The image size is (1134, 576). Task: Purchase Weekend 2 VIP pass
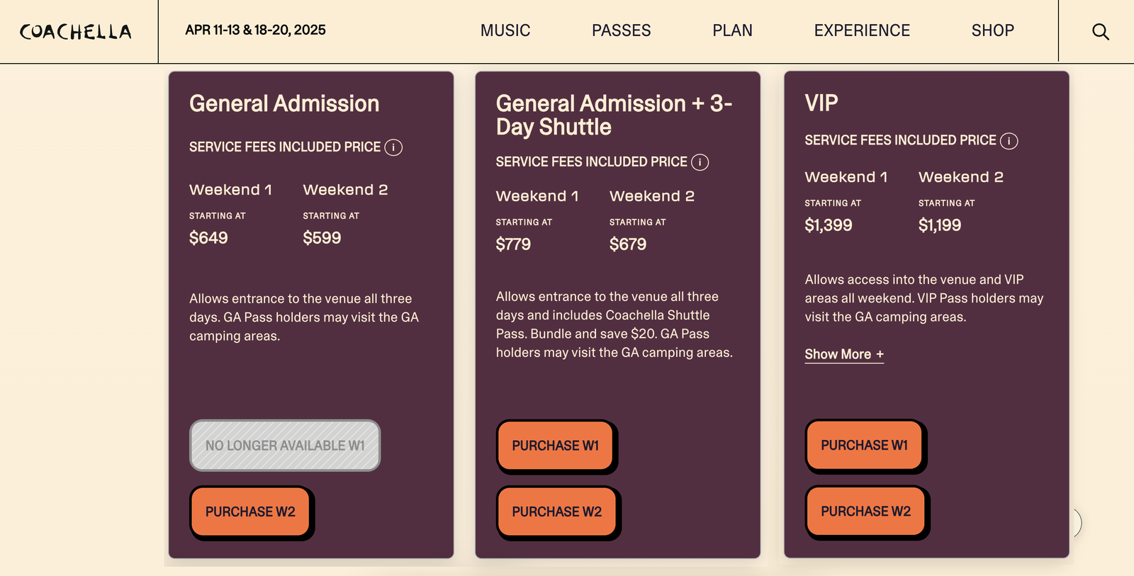(x=865, y=512)
